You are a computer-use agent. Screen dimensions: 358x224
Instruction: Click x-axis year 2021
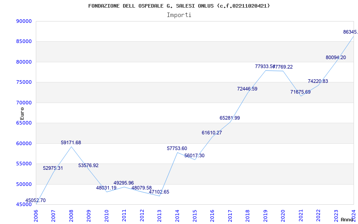coord(301,216)
